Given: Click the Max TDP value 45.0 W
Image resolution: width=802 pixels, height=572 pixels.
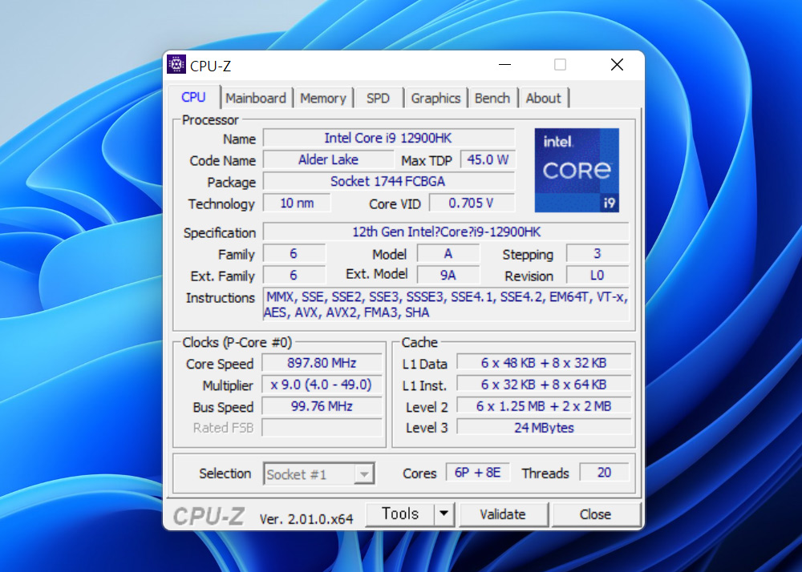Looking at the screenshot, I should [x=488, y=160].
